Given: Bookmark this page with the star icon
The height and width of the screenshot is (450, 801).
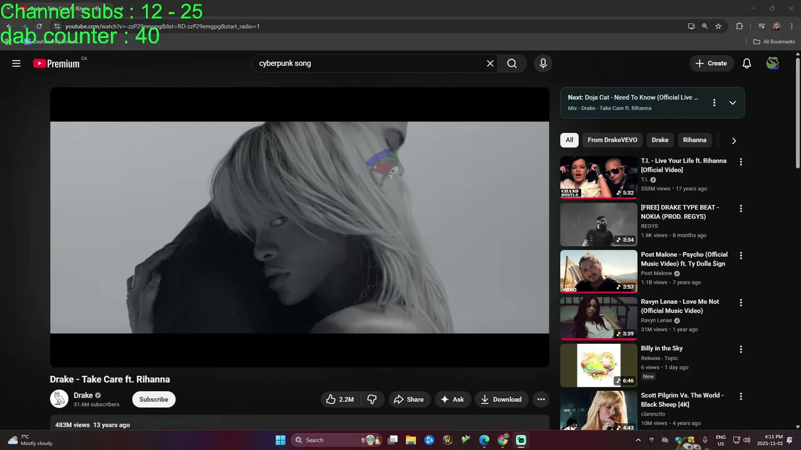Looking at the screenshot, I should click(718, 26).
